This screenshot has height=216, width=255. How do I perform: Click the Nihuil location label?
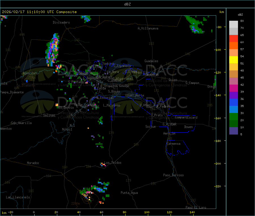point(67,129)
